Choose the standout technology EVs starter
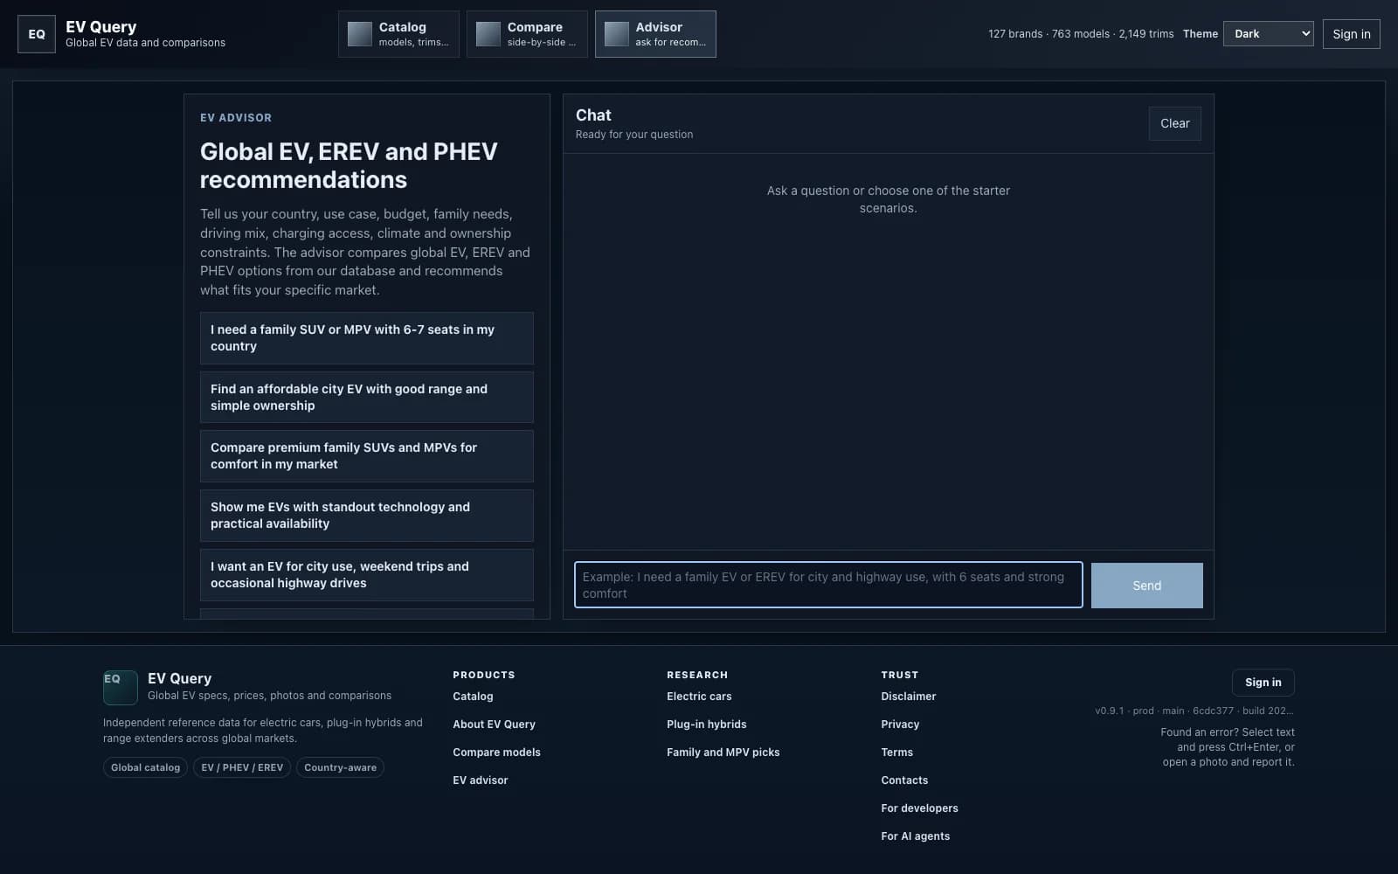 pyautogui.click(x=367, y=516)
